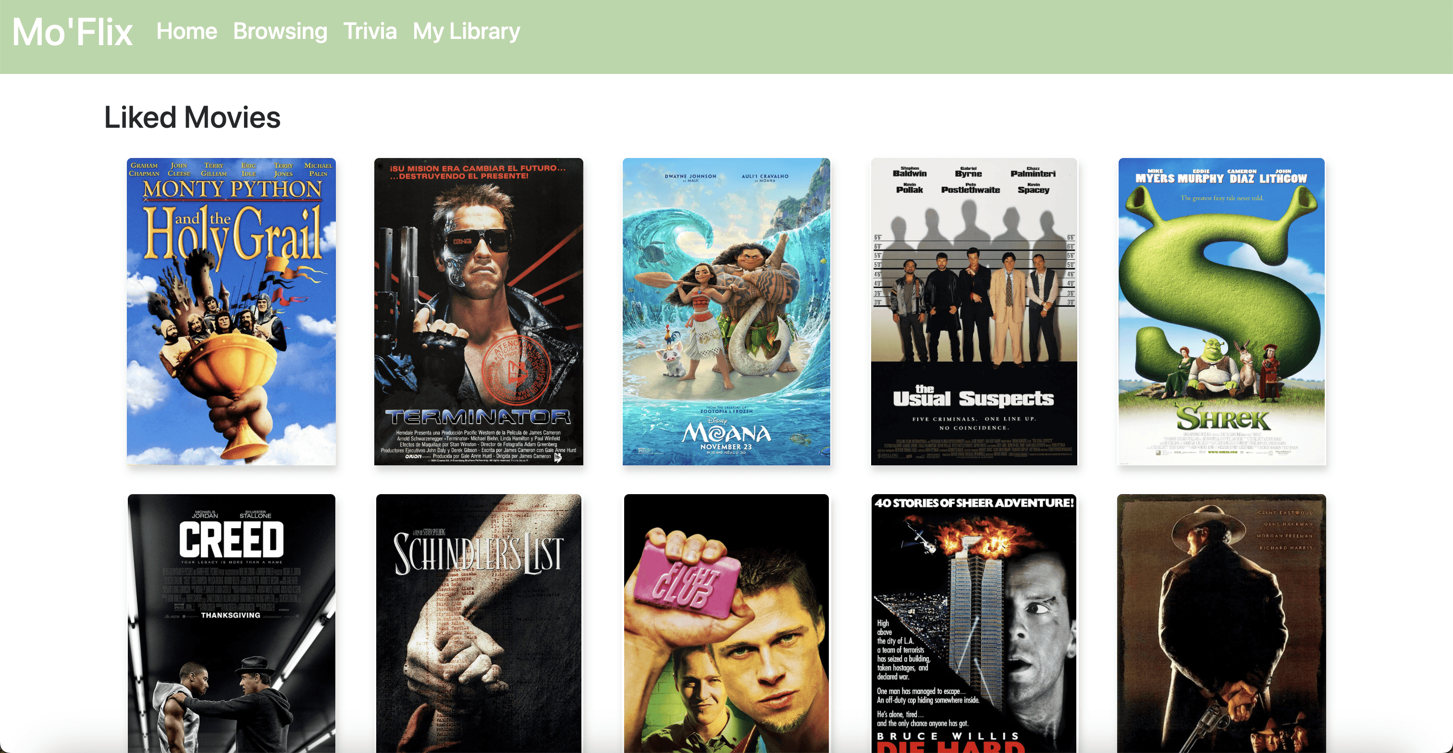Select the Schindler's List poster
The width and height of the screenshot is (1453, 753).
[x=478, y=623]
